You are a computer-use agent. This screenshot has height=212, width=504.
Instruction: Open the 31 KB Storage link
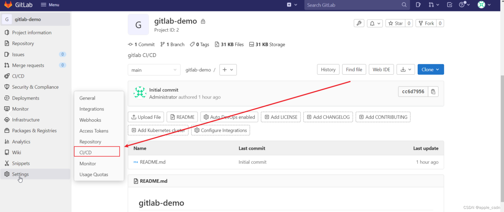[267, 44]
